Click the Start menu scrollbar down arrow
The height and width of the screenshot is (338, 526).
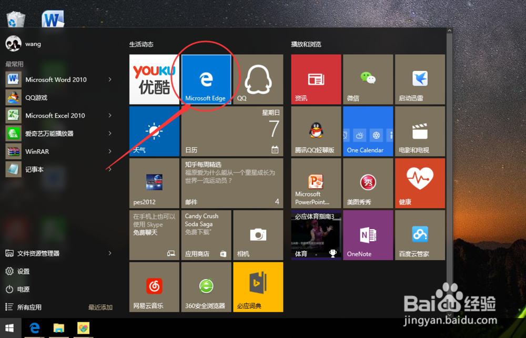click(450, 315)
